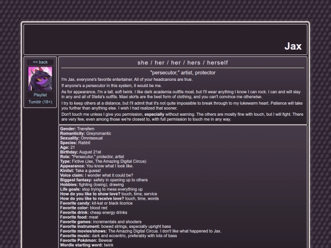331x248 pixels.
Task: Click the paragraph starting "As for appearance"
Action: [x=181, y=94]
